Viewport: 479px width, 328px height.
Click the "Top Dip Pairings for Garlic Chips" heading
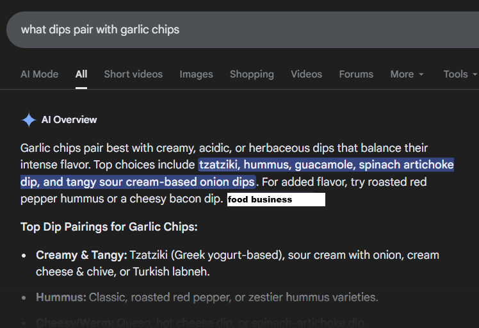pos(109,227)
